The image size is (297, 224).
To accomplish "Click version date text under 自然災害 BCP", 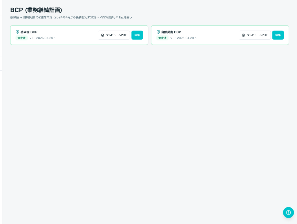I will point(184,38).
